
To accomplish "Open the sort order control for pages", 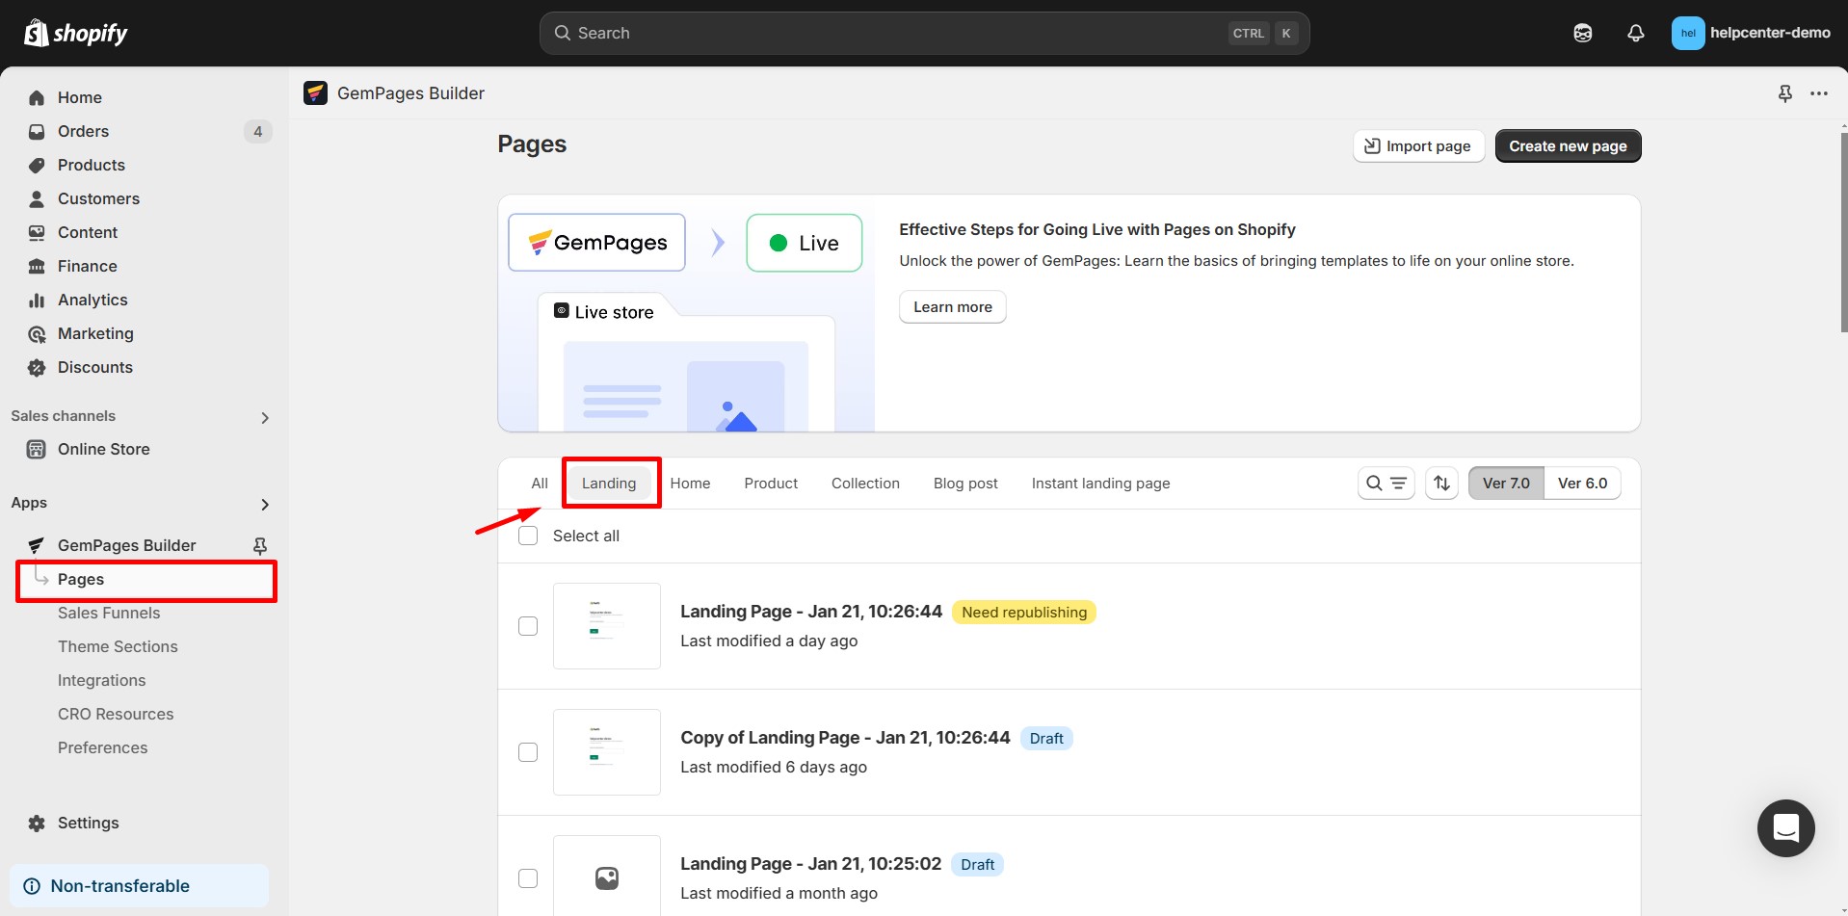I will (1440, 483).
